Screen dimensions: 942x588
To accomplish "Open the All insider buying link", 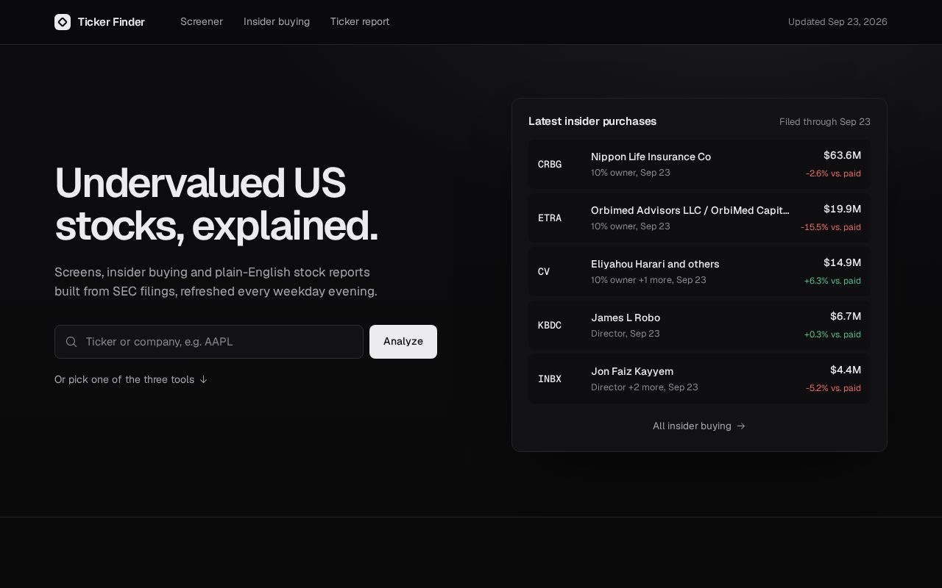I will point(699,426).
